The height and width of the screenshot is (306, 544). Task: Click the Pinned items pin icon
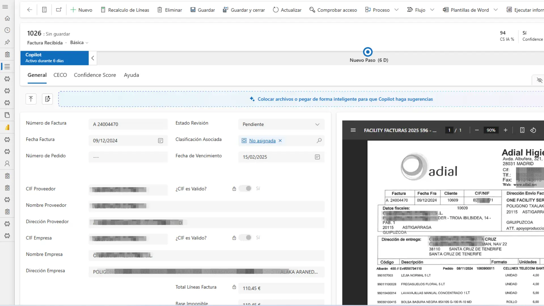pos(7,42)
